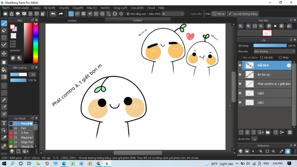Expand the add-layer dropdown arrow
297x167 pixels.
(x=263, y=132)
